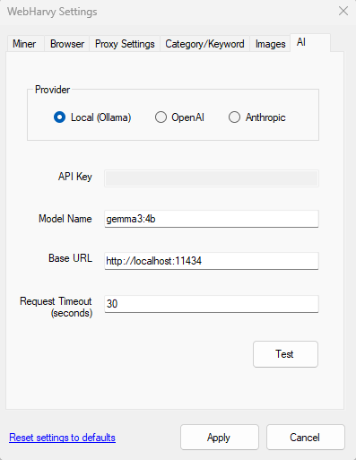This screenshot has height=460, width=356.
Task: Cancel the settings dialog
Action: click(x=306, y=438)
